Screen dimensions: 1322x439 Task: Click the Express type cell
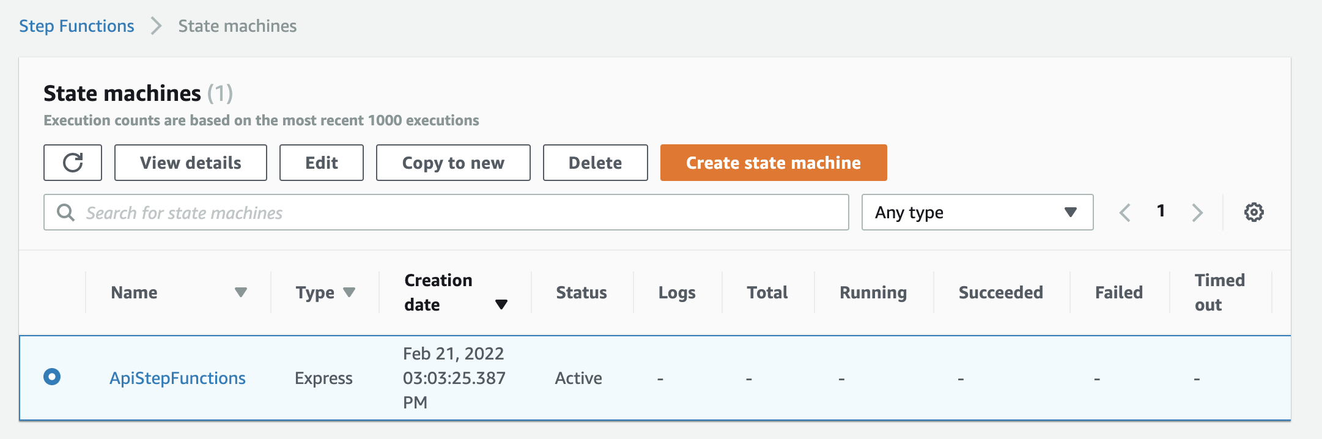(323, 378)
